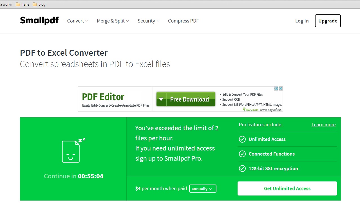360x209 pixels.
Task: Click the PDF to Excel Converter heading
Action: tap(64, 53)
